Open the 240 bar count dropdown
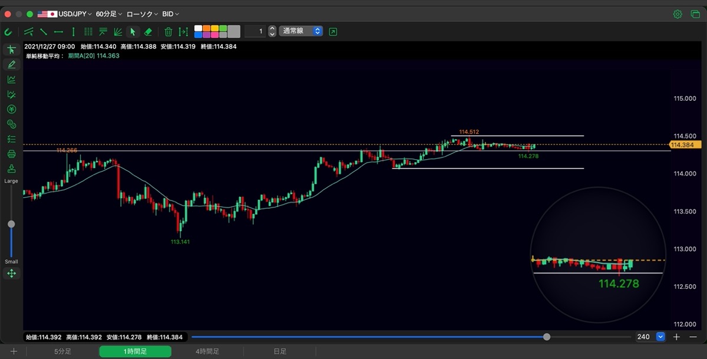 [x=660, y=337]
